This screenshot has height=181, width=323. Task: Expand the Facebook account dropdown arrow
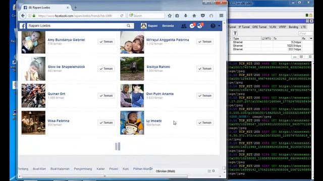click(219, 26)
